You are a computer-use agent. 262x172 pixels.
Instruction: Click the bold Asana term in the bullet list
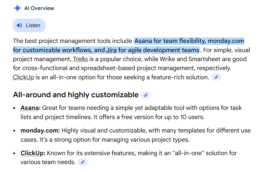coord(30,108)
